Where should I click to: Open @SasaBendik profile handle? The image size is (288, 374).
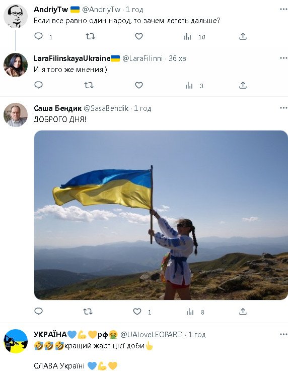106,108
